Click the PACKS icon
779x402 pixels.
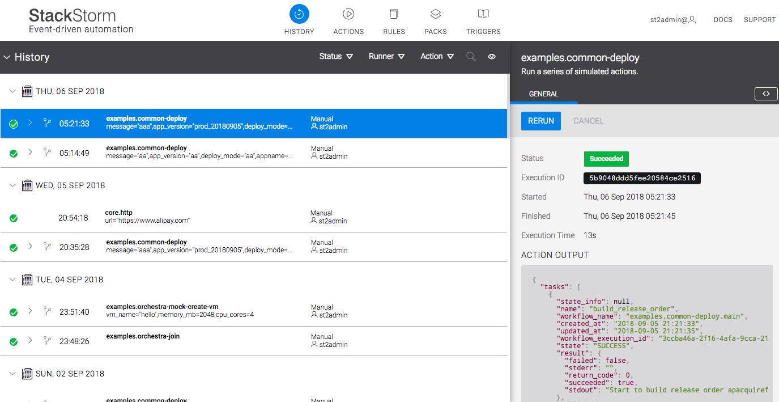[x=435, y=14]
